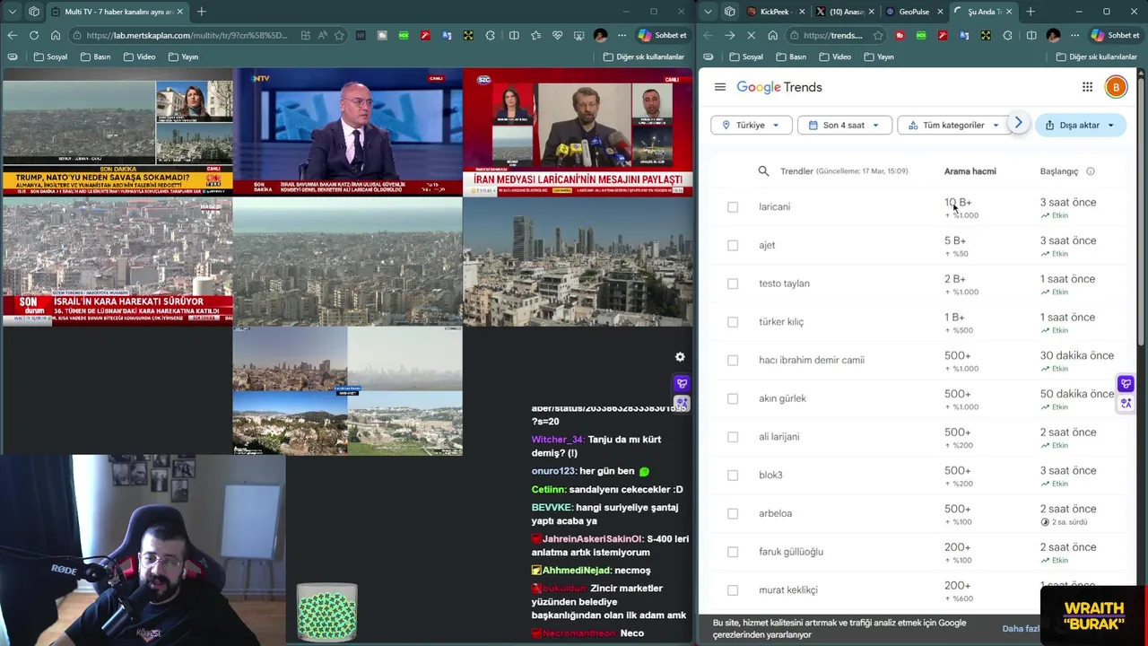Open favorites list icon in Multi TV window
Image resolution: width=1148 pixels, height=646 pixels.
click(535, 36)
